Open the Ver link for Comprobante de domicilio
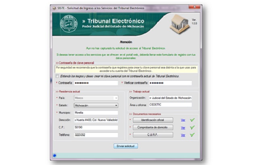The image size is (258, 165). coord(183,127)
